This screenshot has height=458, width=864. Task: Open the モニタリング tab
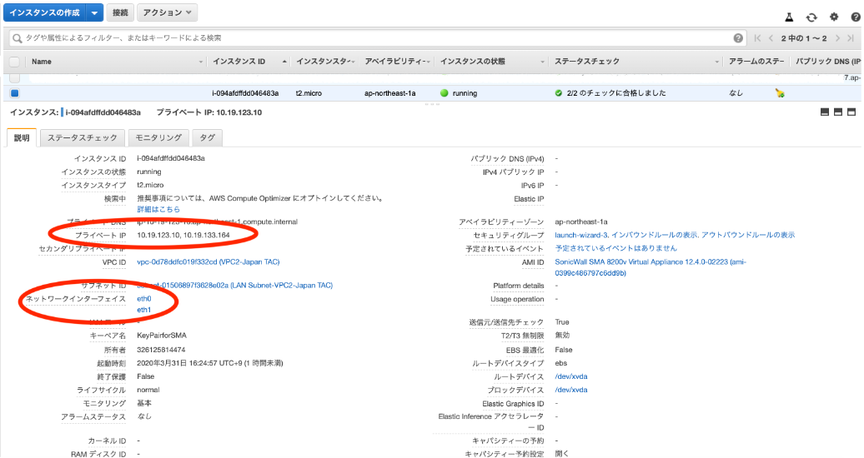click(x=158, y=137)
